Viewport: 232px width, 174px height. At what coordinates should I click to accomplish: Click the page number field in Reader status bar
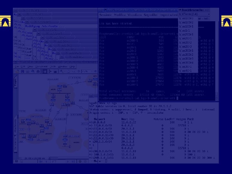tap(57, 161)
